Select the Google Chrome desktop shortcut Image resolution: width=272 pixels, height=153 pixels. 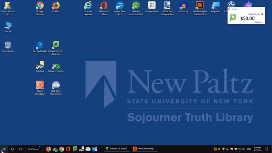pos(40,8)
